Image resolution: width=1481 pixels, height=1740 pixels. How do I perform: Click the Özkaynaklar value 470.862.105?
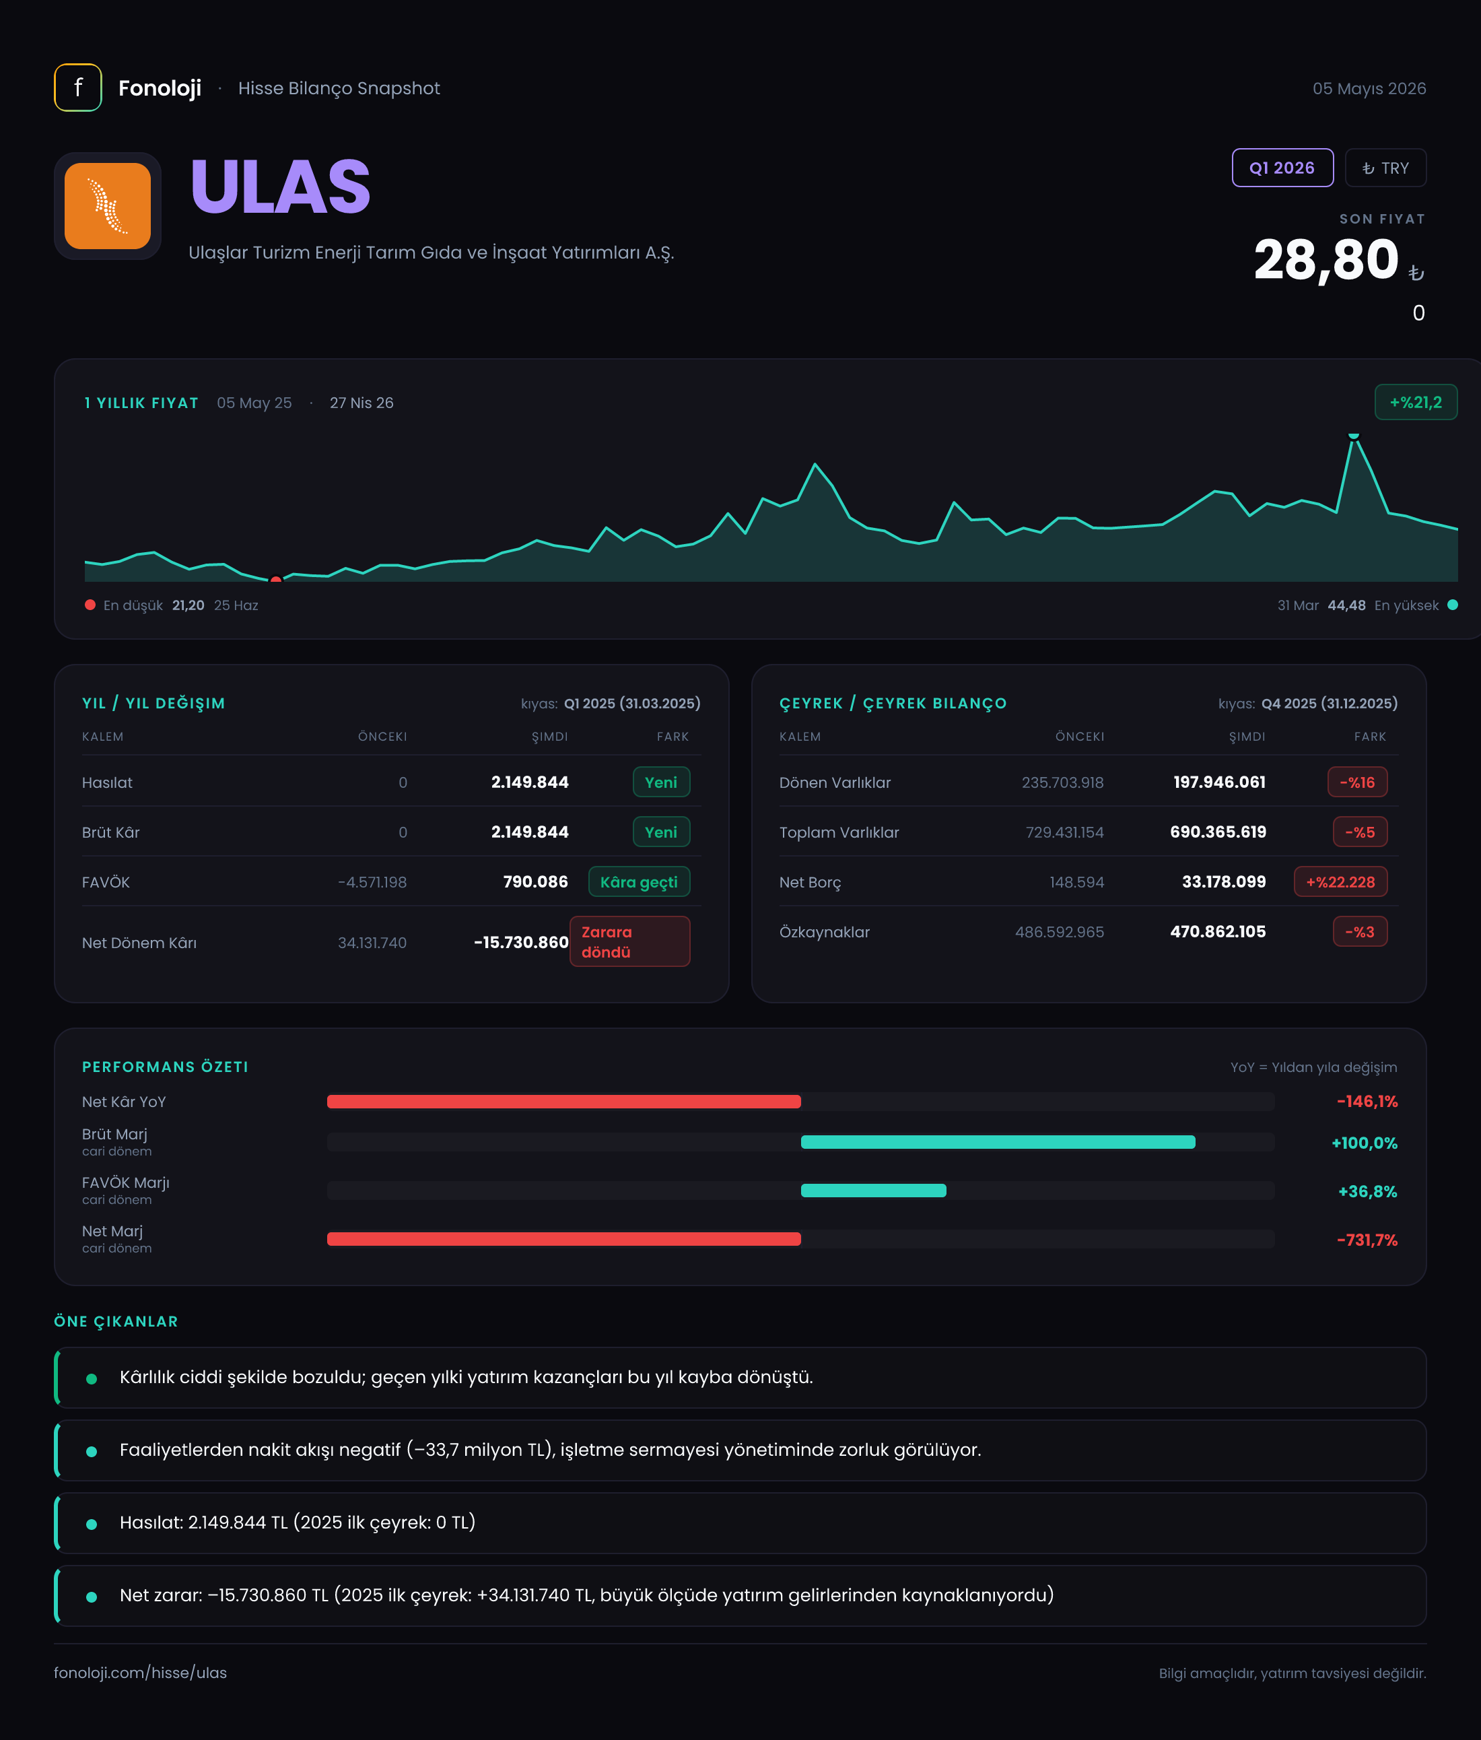pos(1218,931)
